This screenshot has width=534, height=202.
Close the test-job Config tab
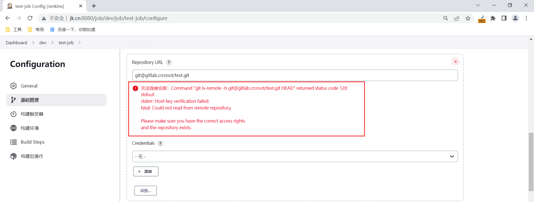point(81,6)
